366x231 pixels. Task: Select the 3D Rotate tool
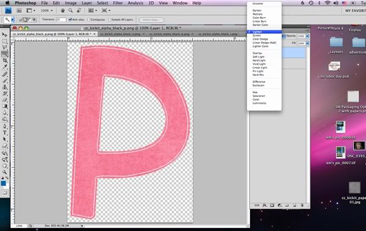point(4,153)
